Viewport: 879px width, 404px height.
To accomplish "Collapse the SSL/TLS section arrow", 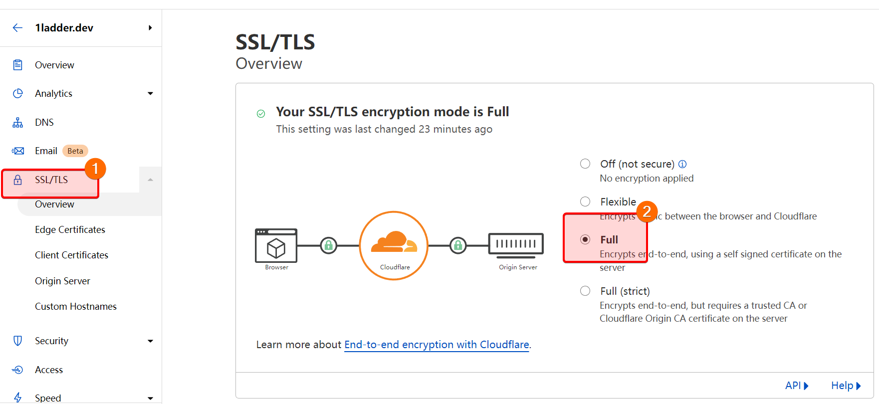I will tap(150, 180).
